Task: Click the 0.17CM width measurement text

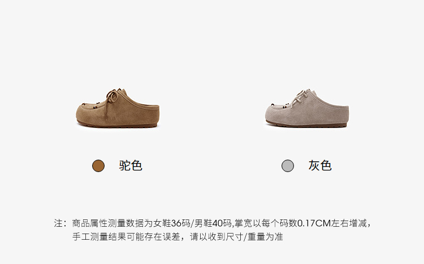Action: click(x=314, y=223)
